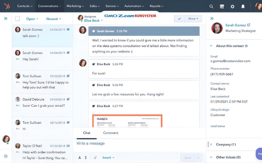This screenshot has width=262, height=163.
Task: Open Sarah Gomez record external link icon
Action: 249,25
